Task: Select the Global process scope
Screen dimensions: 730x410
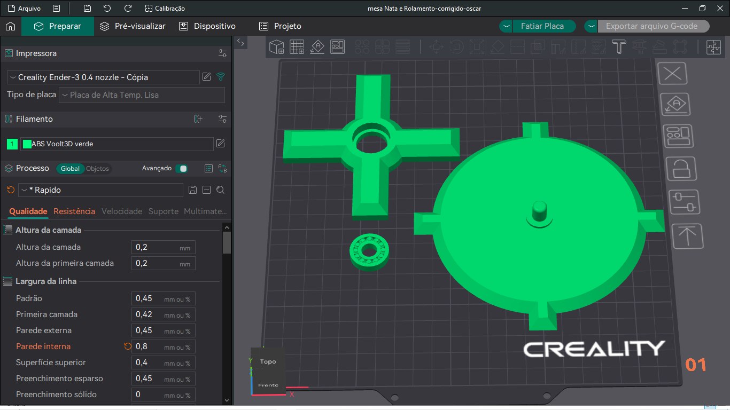Action: tap(70, 169)
